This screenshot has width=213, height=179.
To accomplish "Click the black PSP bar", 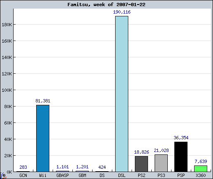I will (x=181, y=157).
